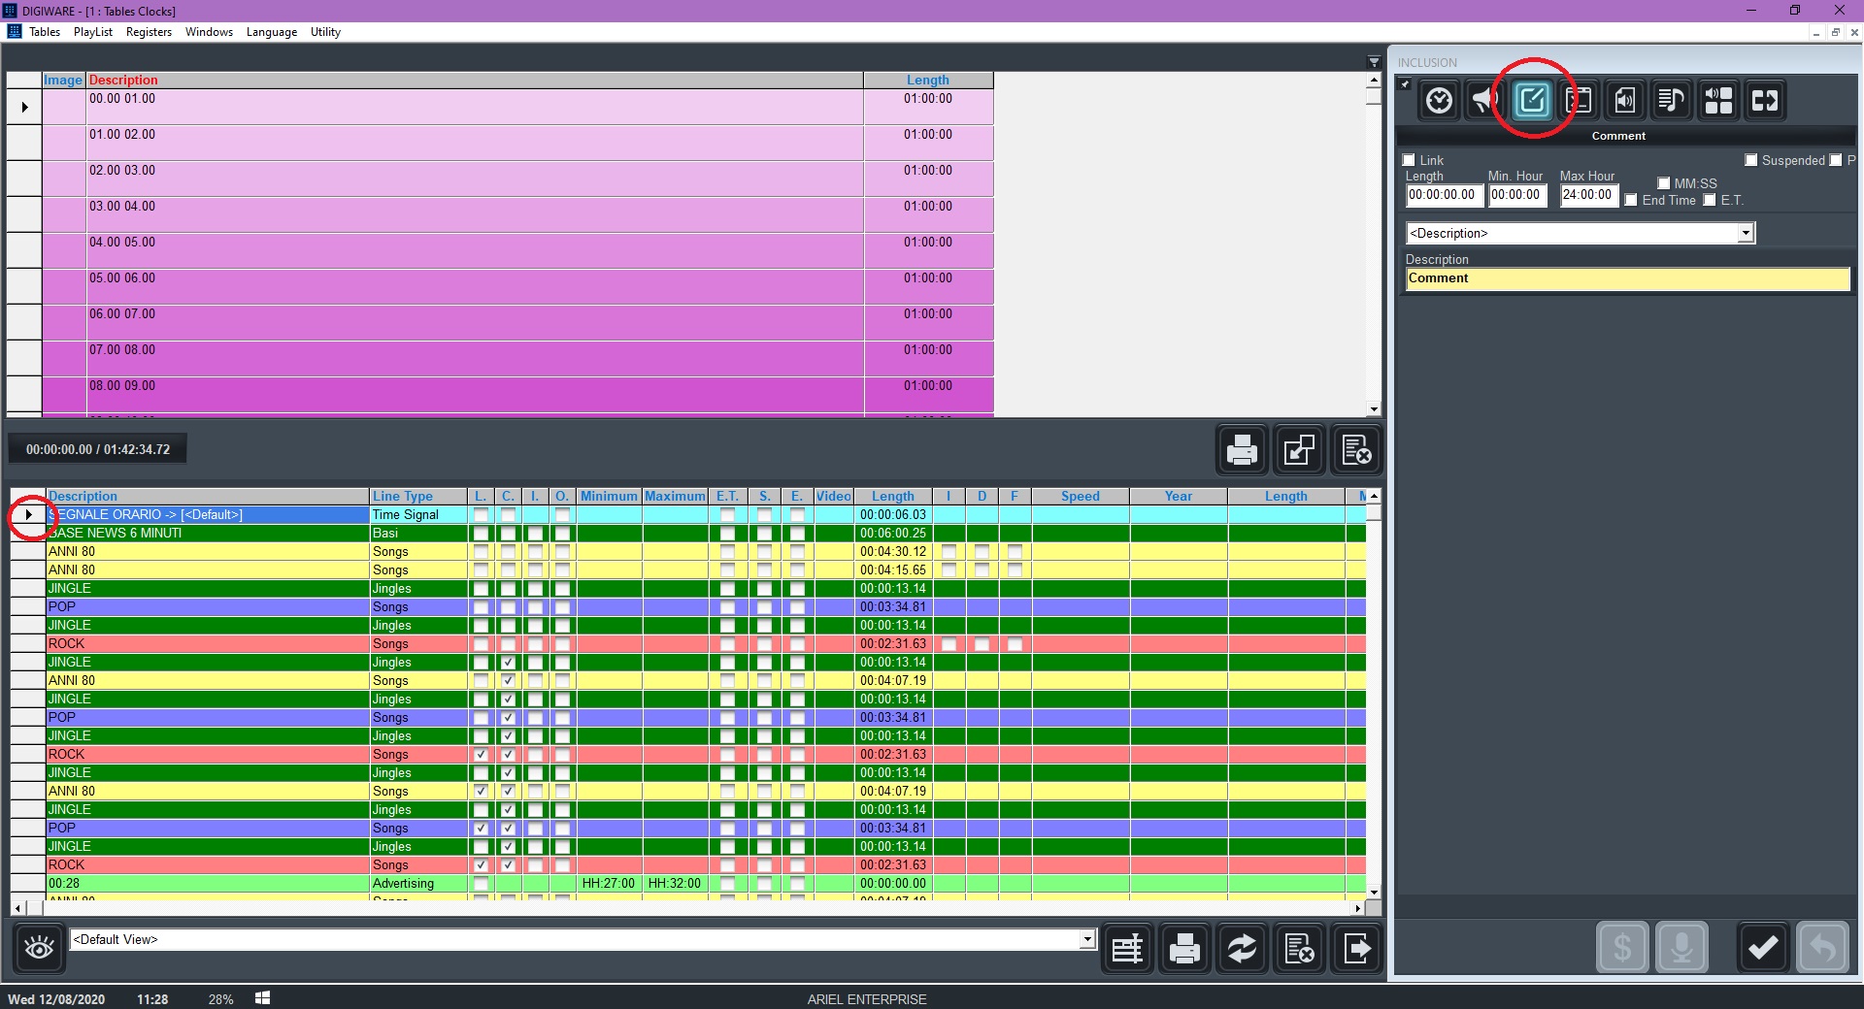Toggle the End Time checkbox

(x=1632, y=200)
